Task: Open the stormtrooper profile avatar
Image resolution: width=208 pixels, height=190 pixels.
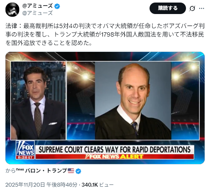Action: [12, 10]
